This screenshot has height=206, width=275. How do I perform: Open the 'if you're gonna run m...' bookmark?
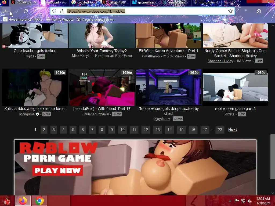pos(96,20)
